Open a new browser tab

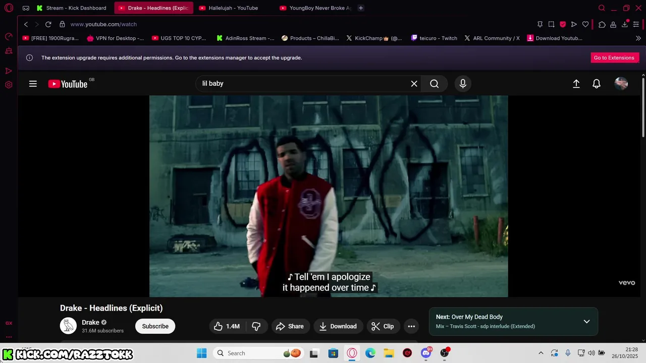coord(360,8)
